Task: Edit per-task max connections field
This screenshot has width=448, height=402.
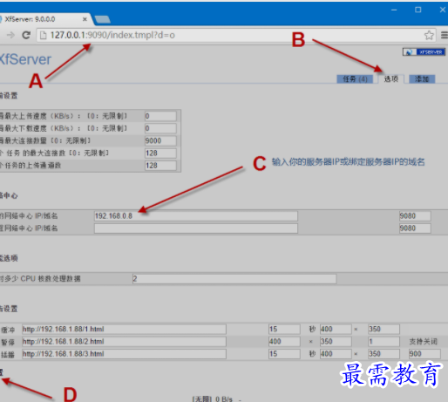Action: click(160, 153)
